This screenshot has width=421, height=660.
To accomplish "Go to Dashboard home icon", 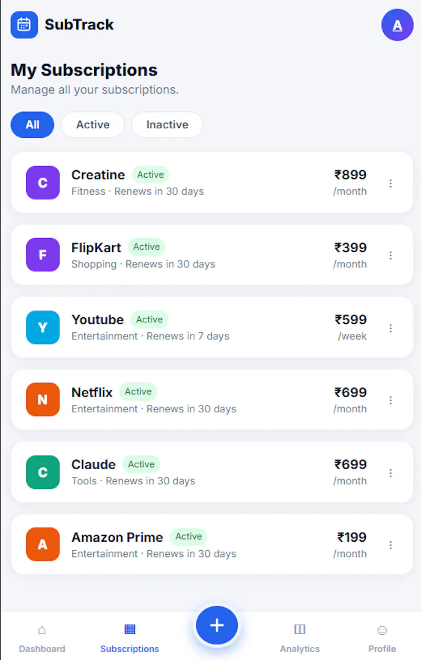I will click(42, 629).
